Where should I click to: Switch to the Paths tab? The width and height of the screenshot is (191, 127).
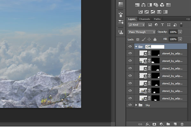(x=157, y=19)
